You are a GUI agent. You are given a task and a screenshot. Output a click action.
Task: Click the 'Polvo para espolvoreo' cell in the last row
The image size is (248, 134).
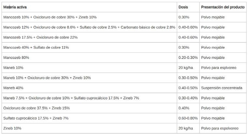(x=220, y=128)
